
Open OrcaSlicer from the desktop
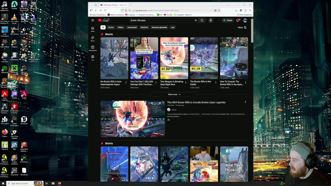[x=24, y=120]
